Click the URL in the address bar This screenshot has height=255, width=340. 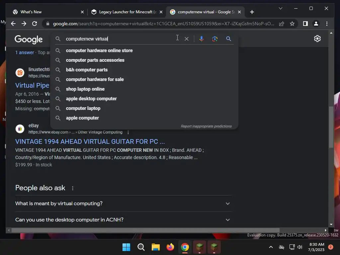point(163,24)
